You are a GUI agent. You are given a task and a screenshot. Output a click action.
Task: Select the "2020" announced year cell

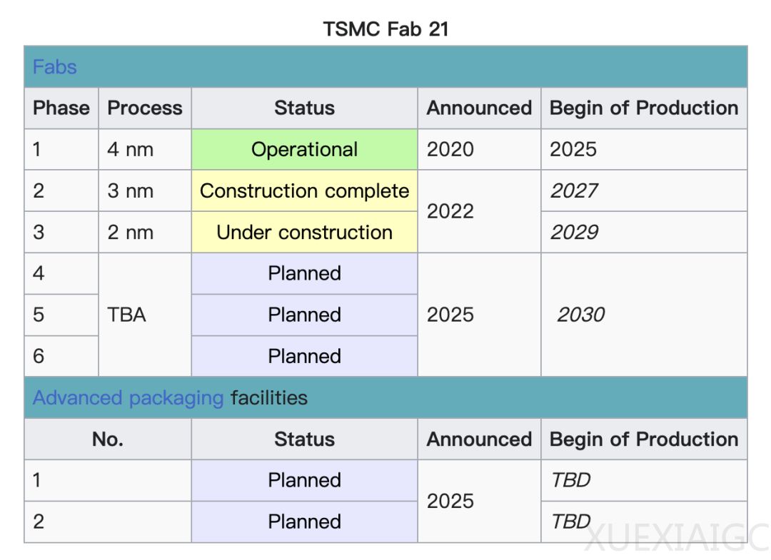click(450, 150)
